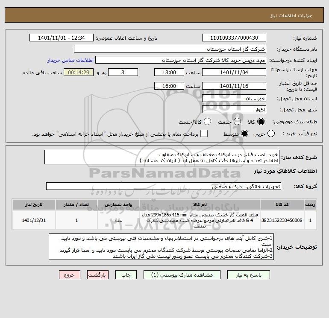Click the request creator field مجد دریس
This screenshot has width=329, height=318.
(181, 60)
